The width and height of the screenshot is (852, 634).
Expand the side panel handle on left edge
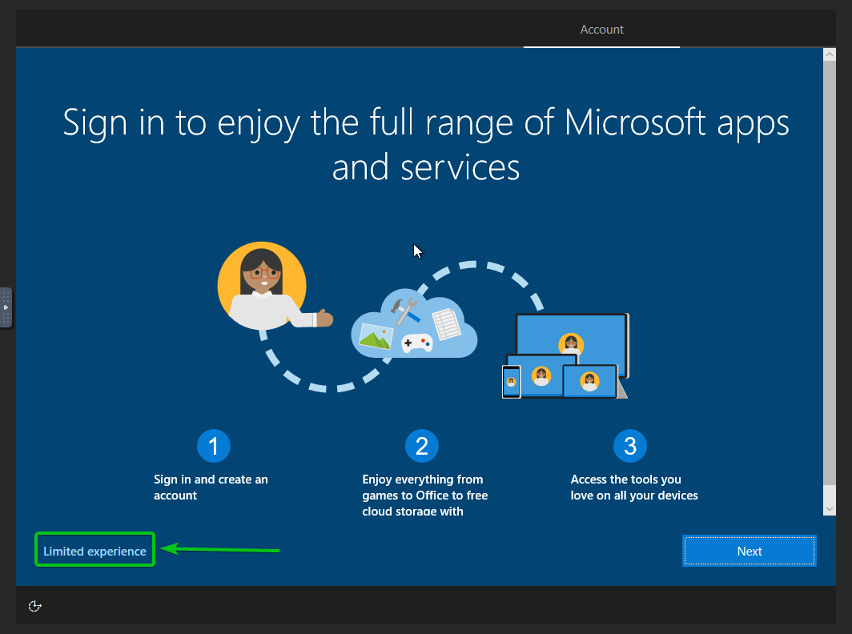coord(6,307)
